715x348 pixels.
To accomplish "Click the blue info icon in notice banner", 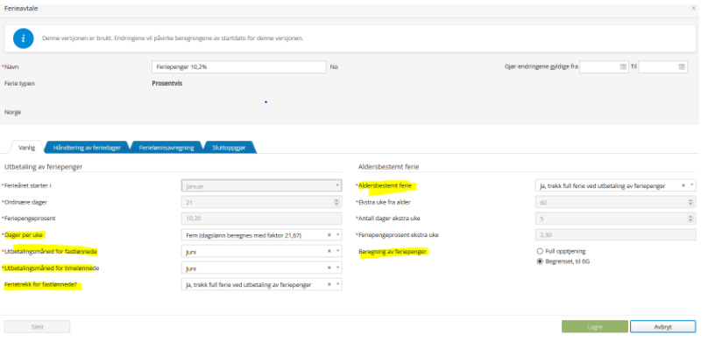I will click(24, 38).
